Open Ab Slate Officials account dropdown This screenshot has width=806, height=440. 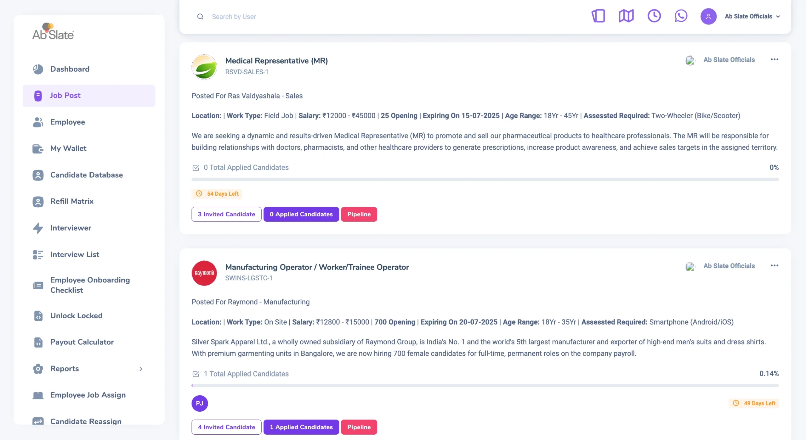coord(752,16)
